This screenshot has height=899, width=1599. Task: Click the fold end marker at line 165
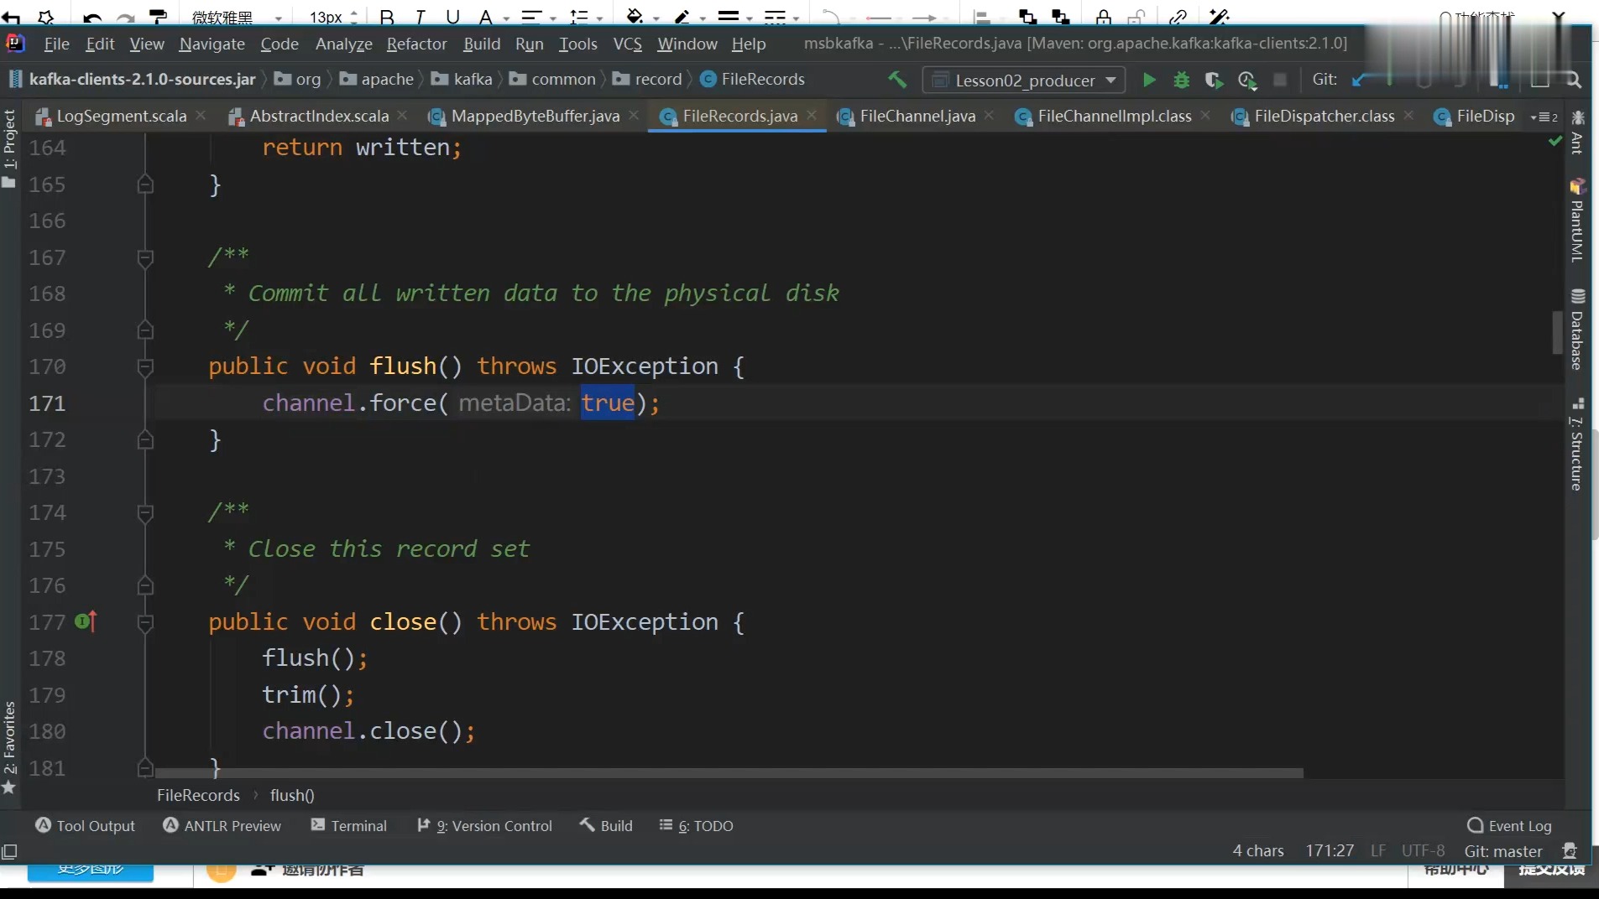145,184
